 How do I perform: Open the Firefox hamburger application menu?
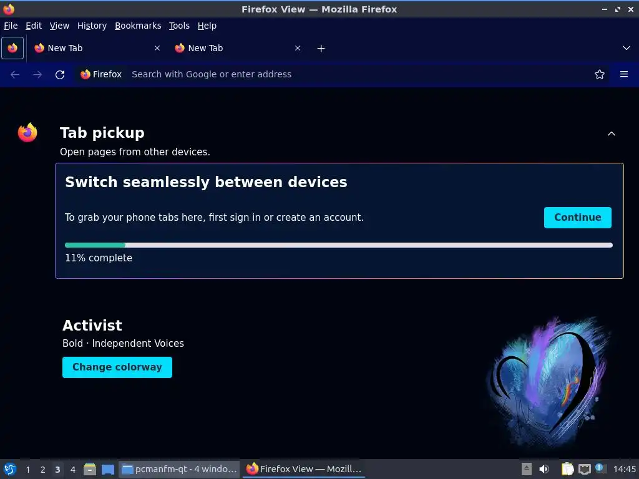click(624, 75)
